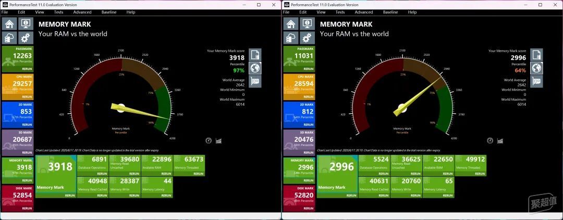Rerun the large Memory Mark 3918 tile
This screenshot has height=220, width=563.
pyautogui.click(x=70, y=195)
